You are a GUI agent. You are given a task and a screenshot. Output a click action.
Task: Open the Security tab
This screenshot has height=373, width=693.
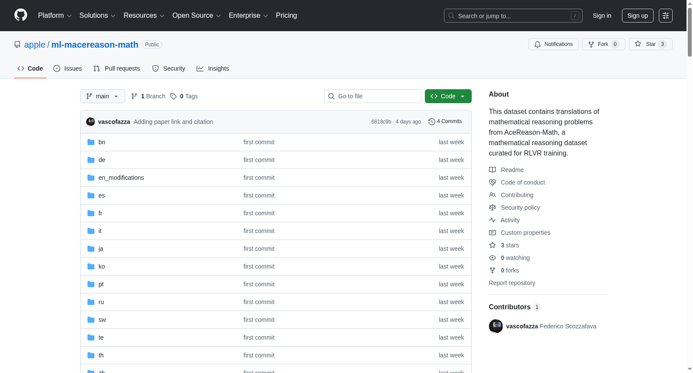168,68
